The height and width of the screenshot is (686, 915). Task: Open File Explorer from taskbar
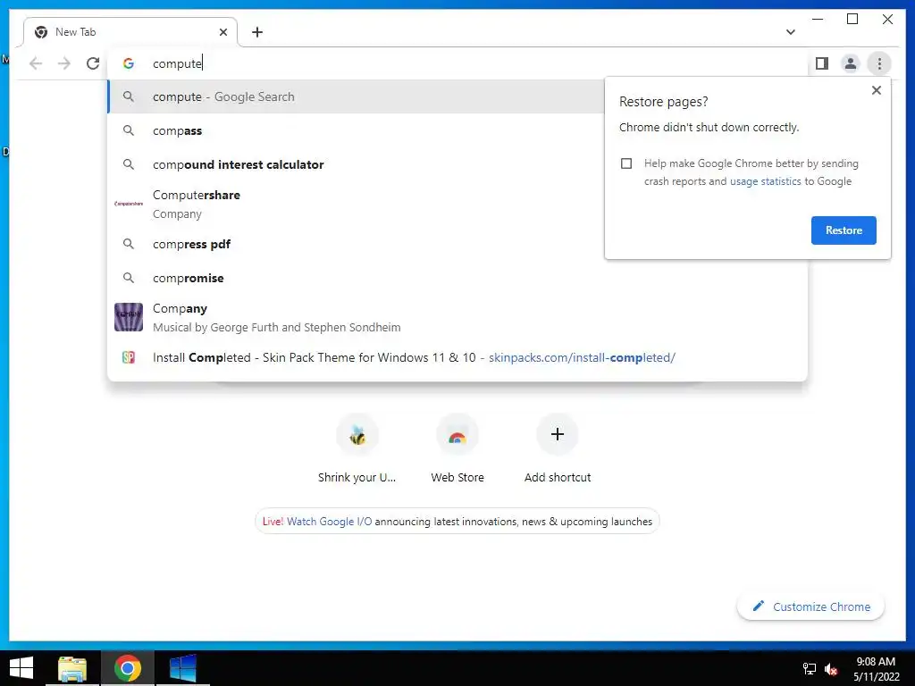click(x=72, y=668)
